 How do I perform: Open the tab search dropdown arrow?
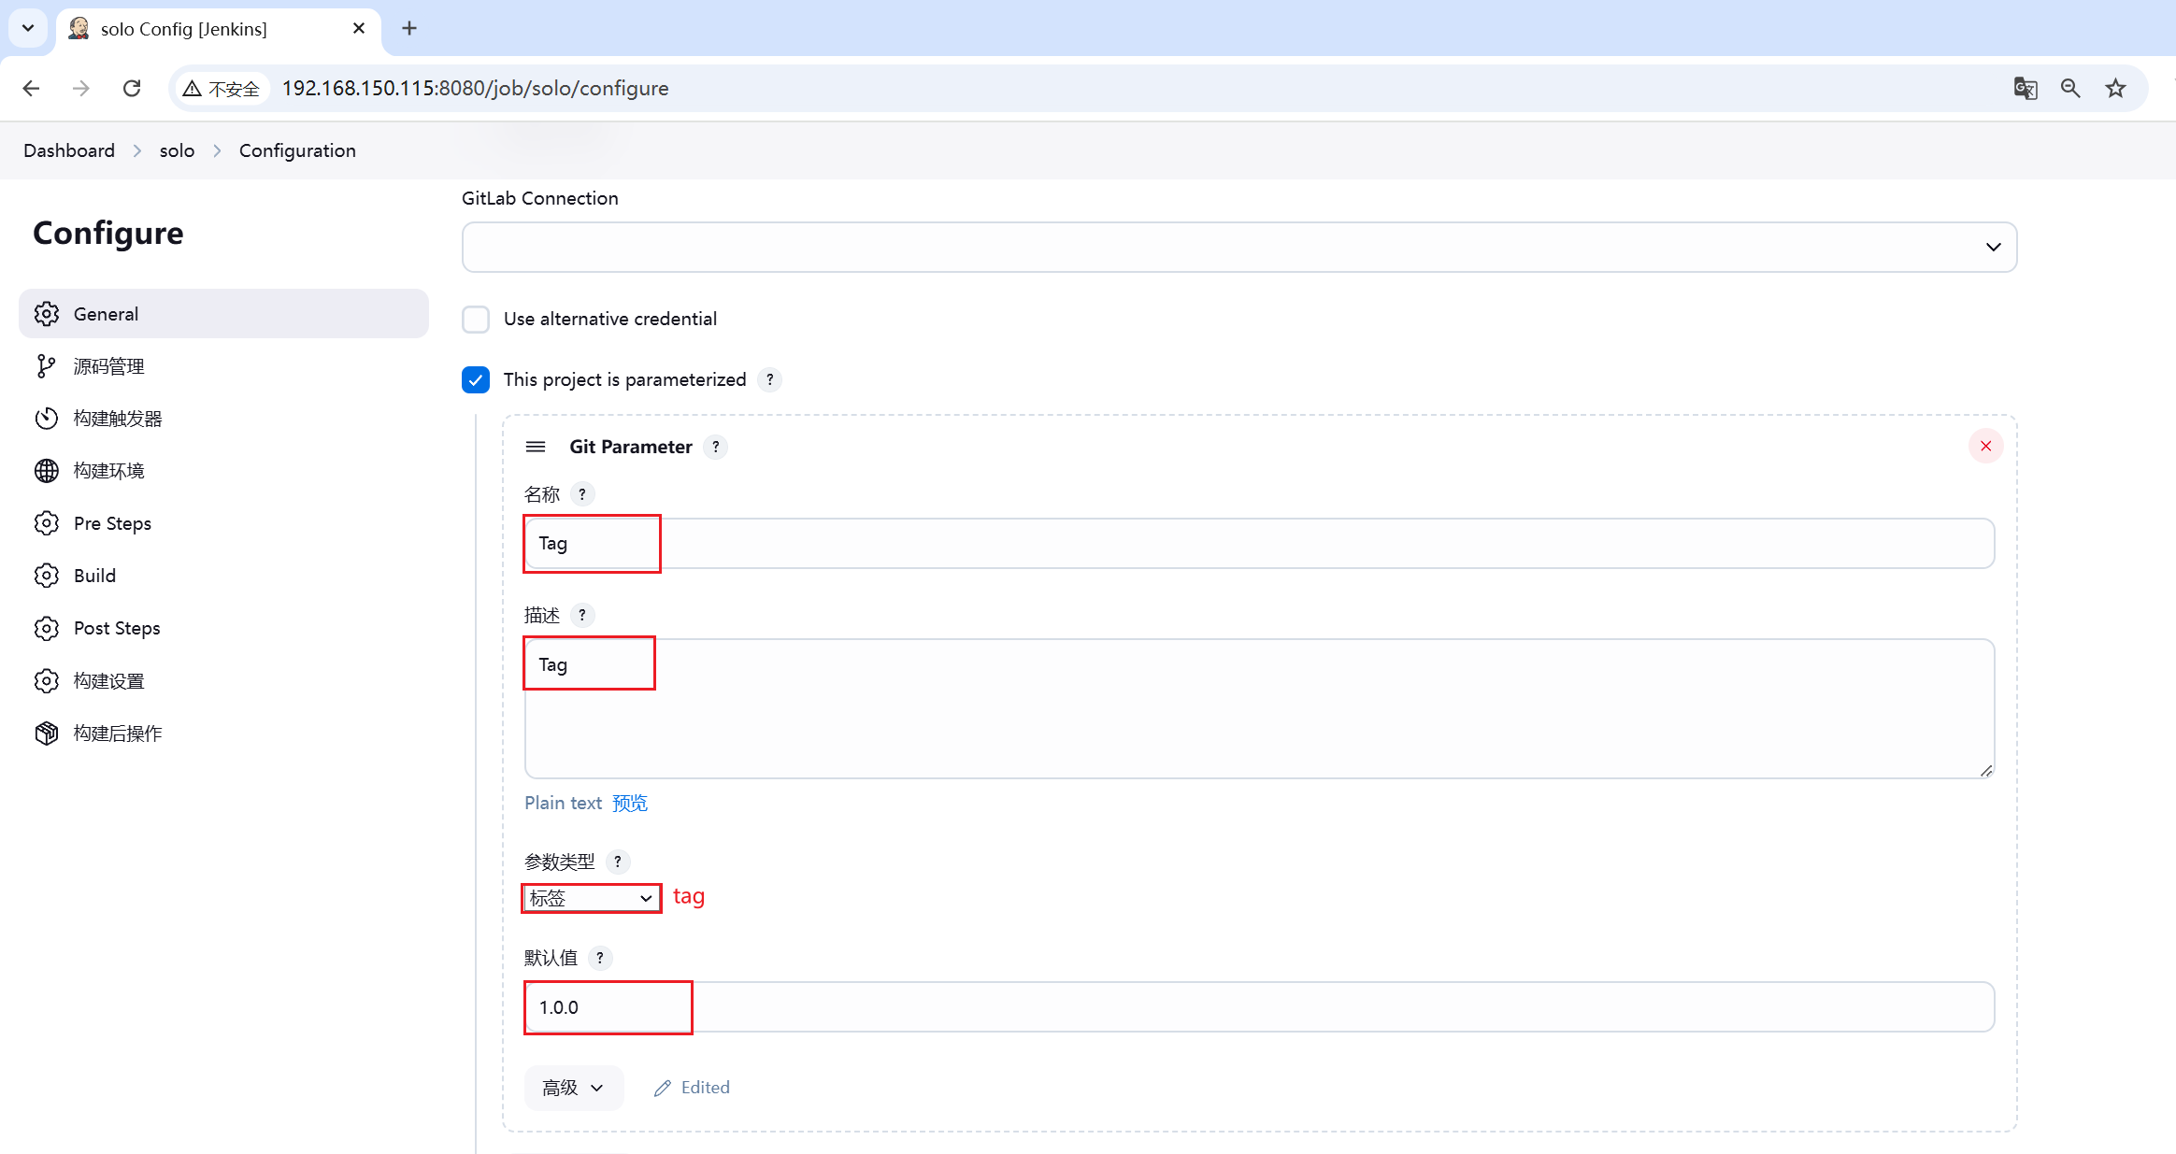pos(28,28)
